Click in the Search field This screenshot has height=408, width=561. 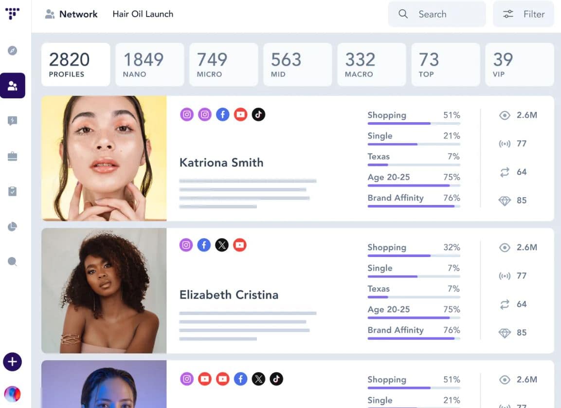point(437,14)
